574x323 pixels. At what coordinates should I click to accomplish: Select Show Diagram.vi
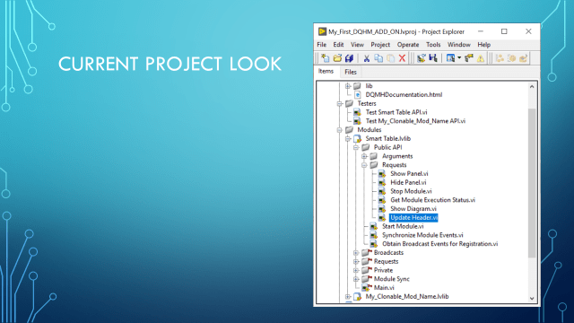[413, 209]
